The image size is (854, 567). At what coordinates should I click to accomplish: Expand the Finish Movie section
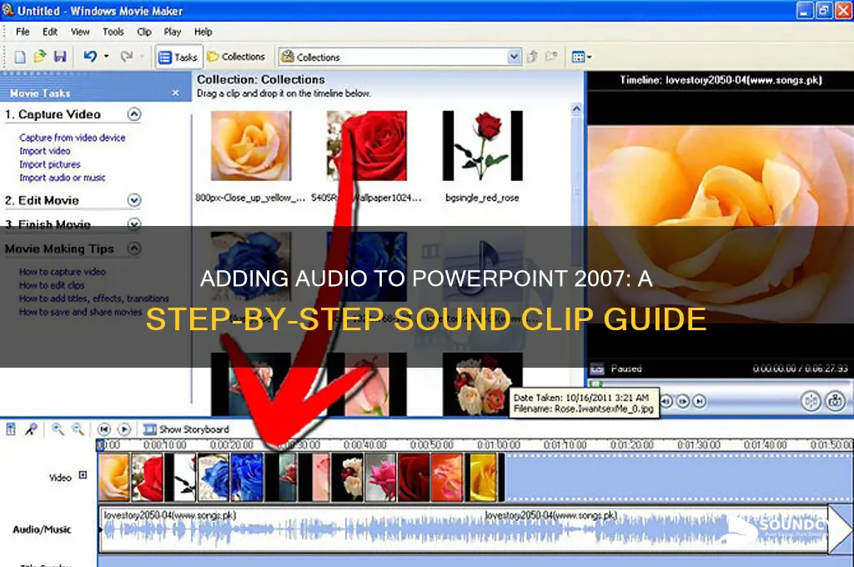[134, 223]
